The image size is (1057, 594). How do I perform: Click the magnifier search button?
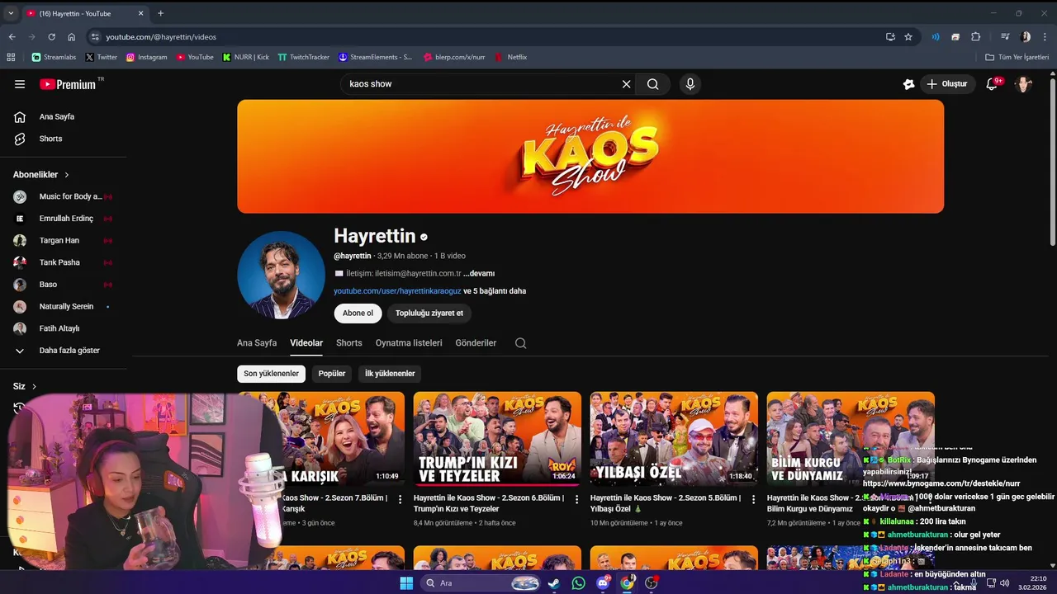[x=652, y=84]
